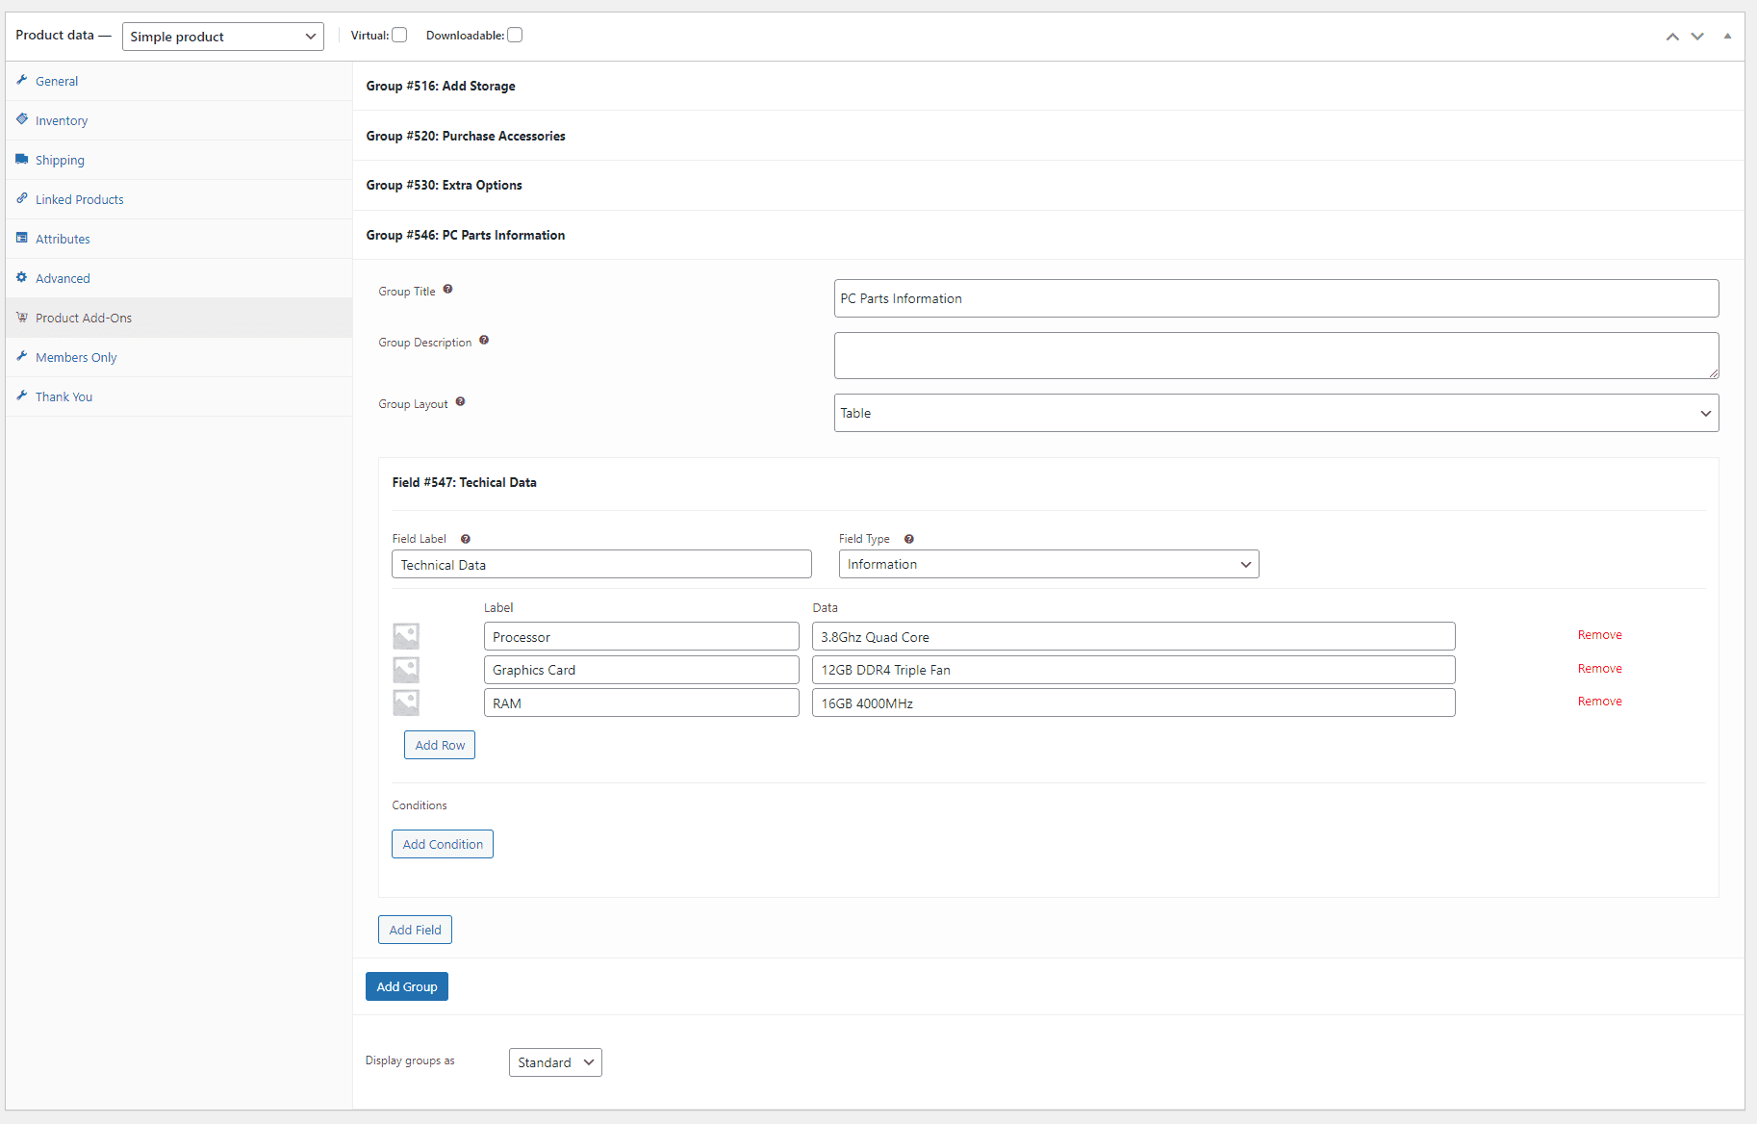Image resolution: width=1757 pixels, height=1124 pixels.
Task: Open the Thank You tab
Action: 179,396
